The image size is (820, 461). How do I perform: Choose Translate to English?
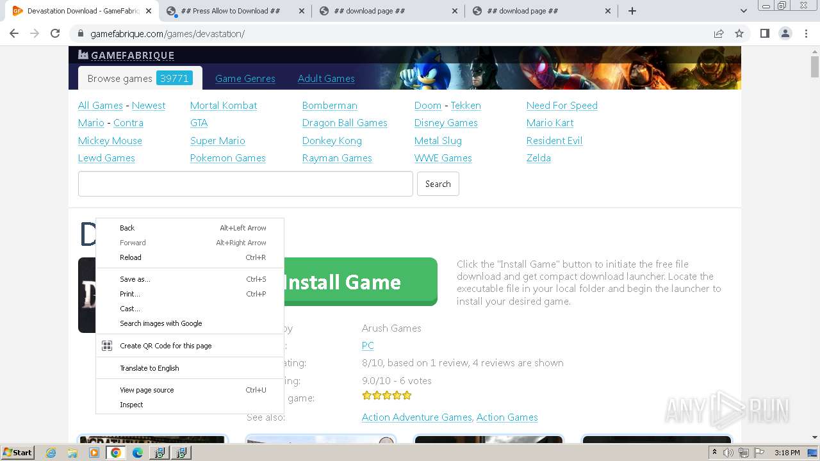[x=190, y=368]
